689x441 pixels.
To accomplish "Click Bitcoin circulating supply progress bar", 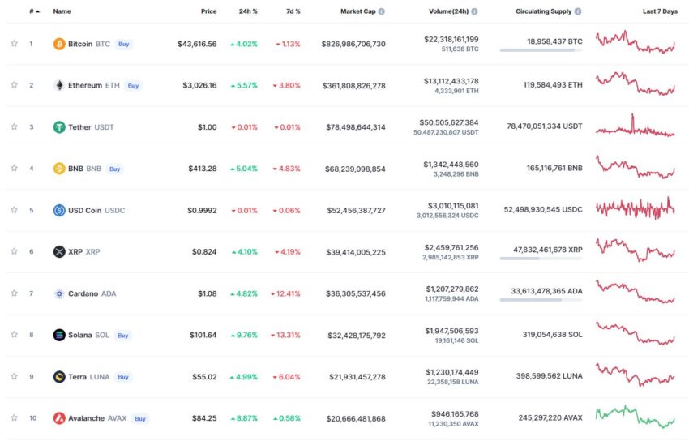I will [x=541, y=50].
